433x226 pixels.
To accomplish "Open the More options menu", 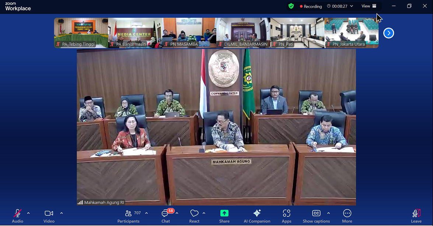I will [347, 216].
